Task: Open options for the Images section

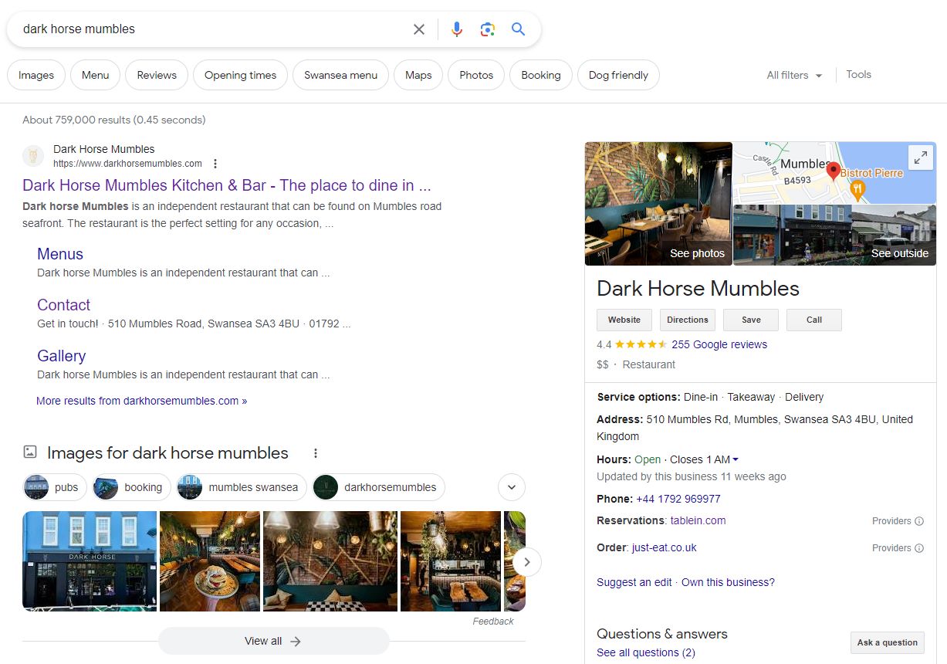Action: tap(315, 453)
